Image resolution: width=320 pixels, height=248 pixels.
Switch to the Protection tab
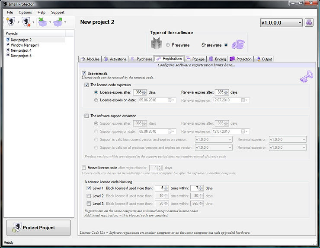(x=241, y=59)
